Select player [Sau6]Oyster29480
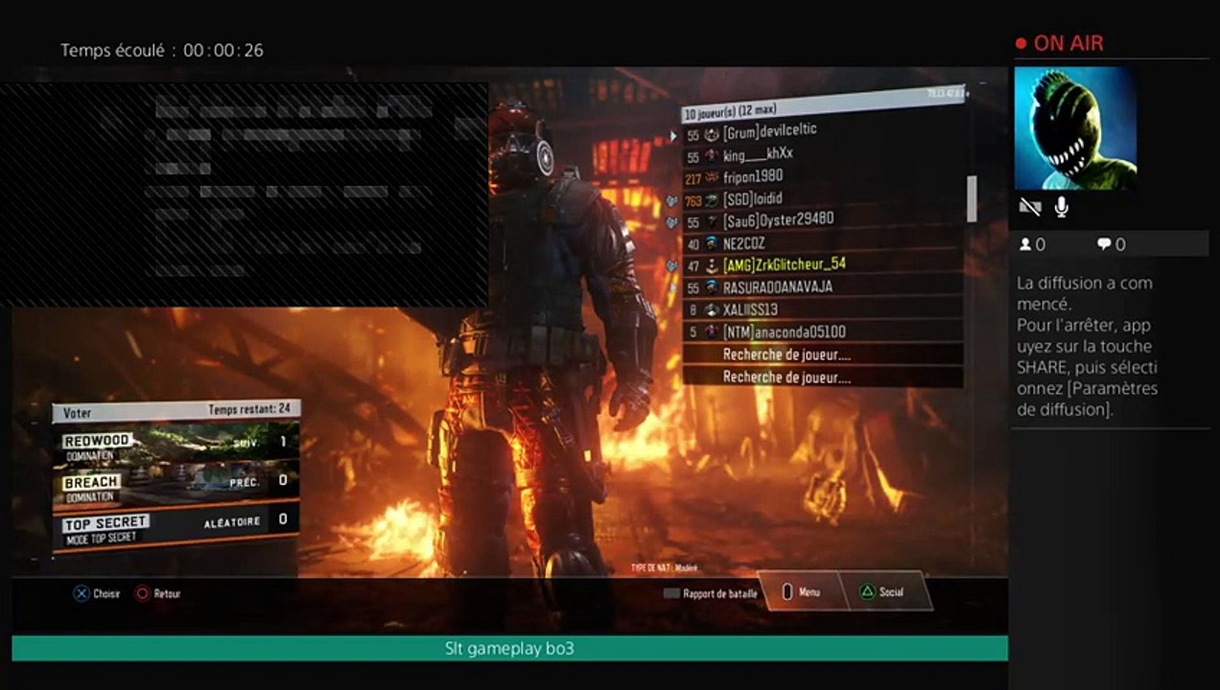The height and width of the screenshot is (690, 1220). click(x=822, y=221)
